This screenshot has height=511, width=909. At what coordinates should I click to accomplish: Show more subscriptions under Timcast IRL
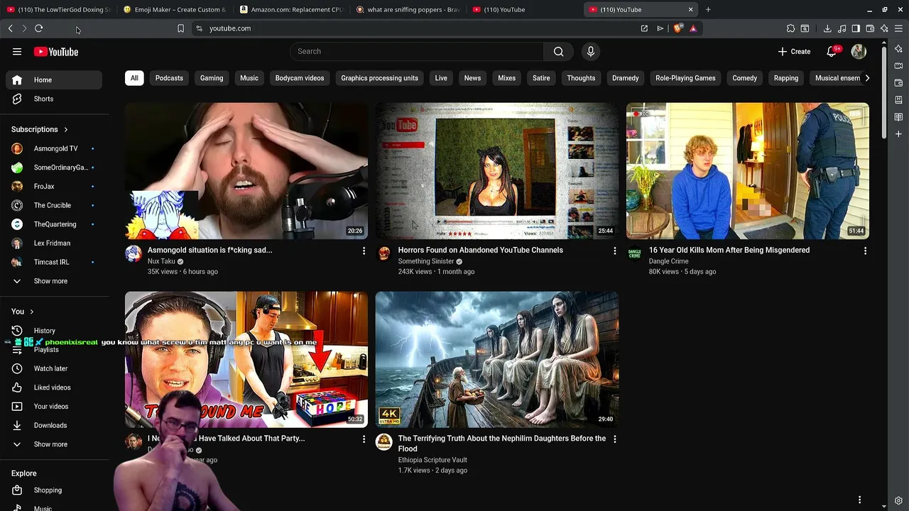click(x=54, y=281)
